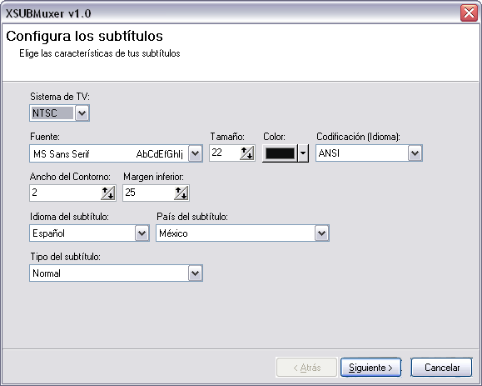Click the Tamaño spinner arrows icon
The width and height of the screenshot is (482, 386).
coord(247,153)
